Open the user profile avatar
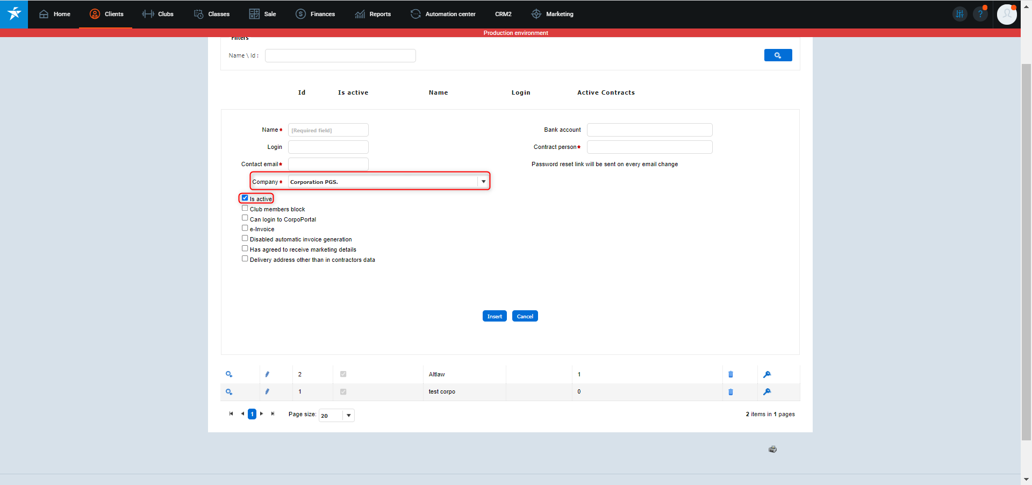This screenshot has height=485, width=1032. click(x=1006, y=14)
